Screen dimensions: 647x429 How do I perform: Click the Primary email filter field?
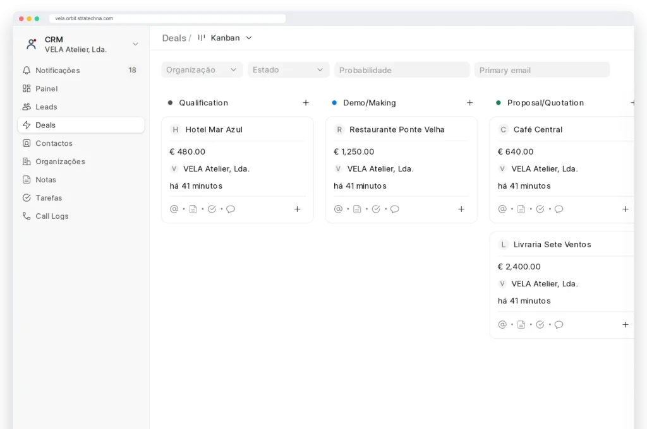(x=541, y=70)
